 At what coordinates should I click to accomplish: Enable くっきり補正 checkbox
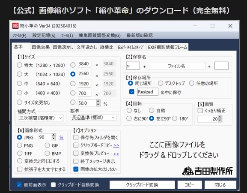tap(200, 111)
